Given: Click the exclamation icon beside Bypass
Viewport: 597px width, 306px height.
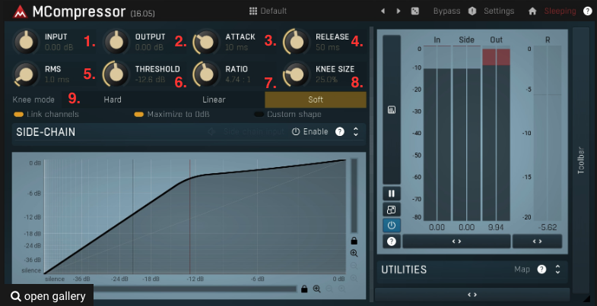Looking at the screenshot, I should [x=472, y=11].
